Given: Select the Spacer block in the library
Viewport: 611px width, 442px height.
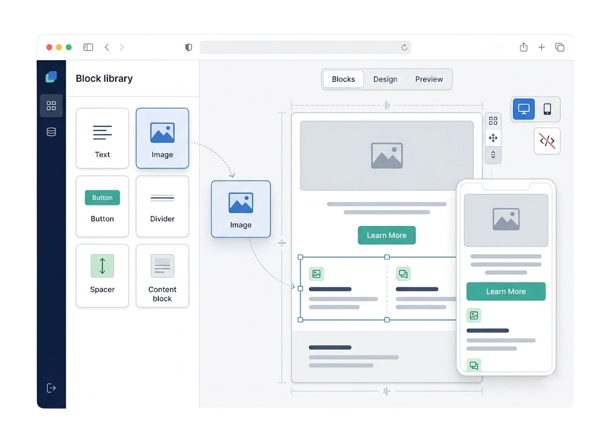Looking at the screenshot, I should (102, 276).
